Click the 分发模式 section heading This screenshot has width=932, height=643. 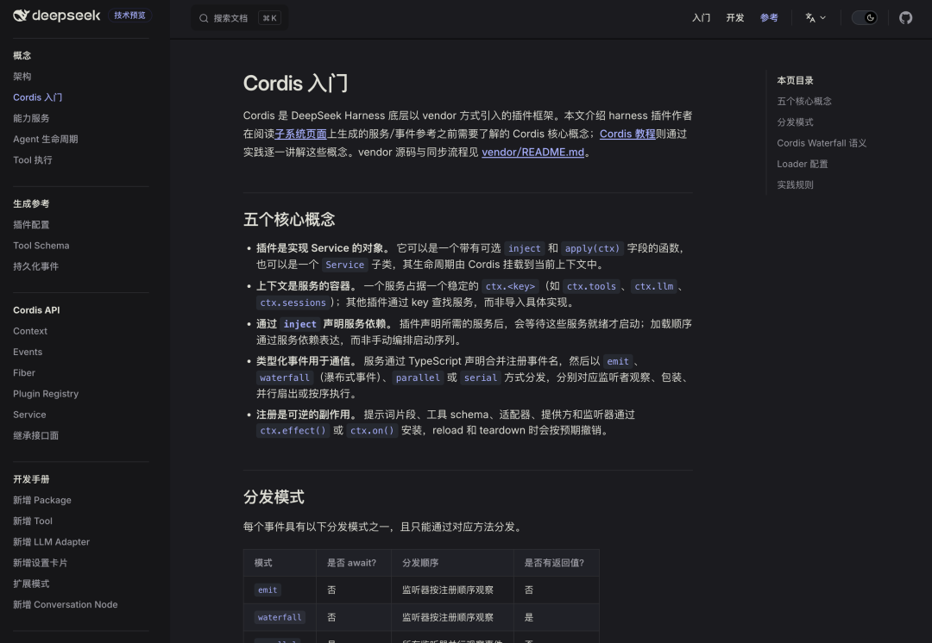coord(274,497)
